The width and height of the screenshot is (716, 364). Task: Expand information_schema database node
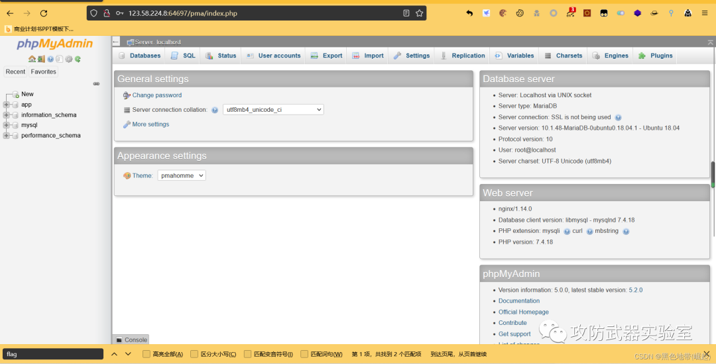7,115
